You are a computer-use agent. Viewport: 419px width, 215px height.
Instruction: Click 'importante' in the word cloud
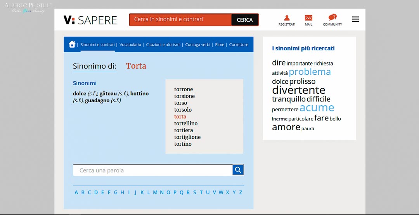299,64
